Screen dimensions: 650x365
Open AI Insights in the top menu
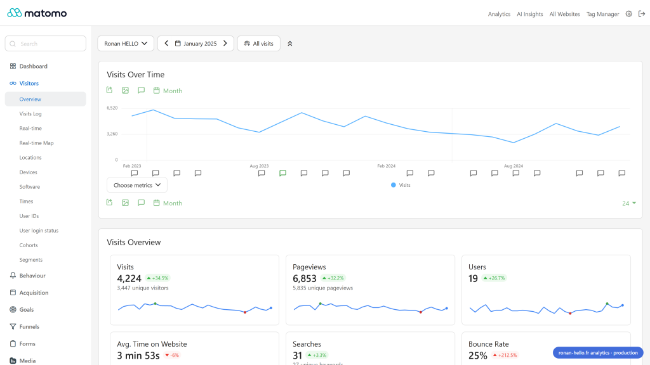coord(530,14)
